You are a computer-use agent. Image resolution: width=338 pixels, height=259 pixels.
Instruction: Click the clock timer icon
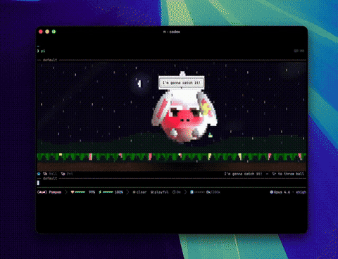coord(174,192)
